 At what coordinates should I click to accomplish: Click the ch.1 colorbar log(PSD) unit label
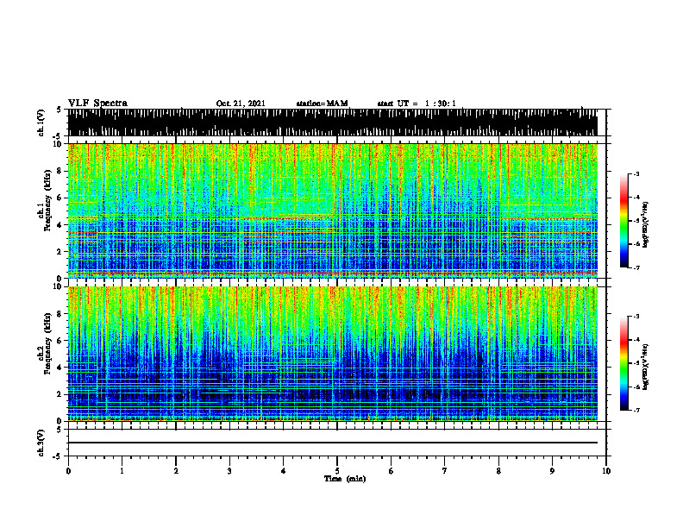click(646, 225)
